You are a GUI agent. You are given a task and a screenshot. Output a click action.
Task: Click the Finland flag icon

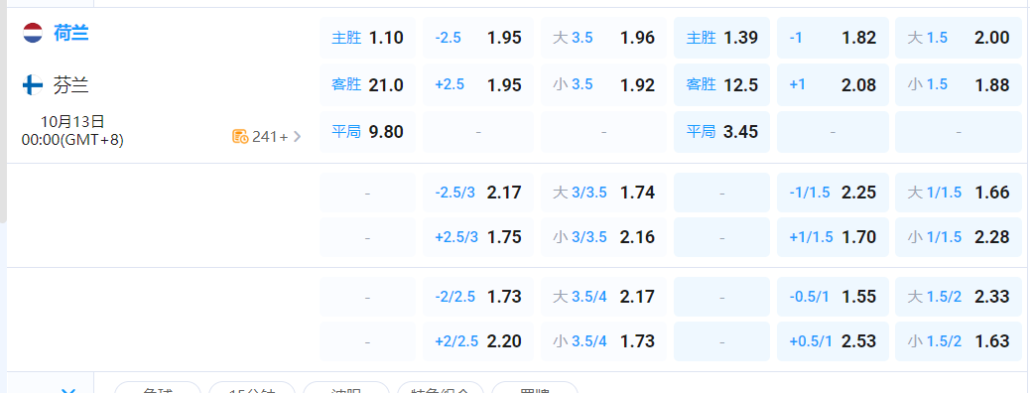32,84
